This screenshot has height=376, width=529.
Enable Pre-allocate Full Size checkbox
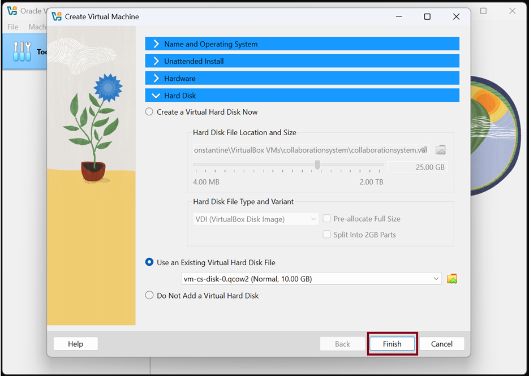coord(326,218)
